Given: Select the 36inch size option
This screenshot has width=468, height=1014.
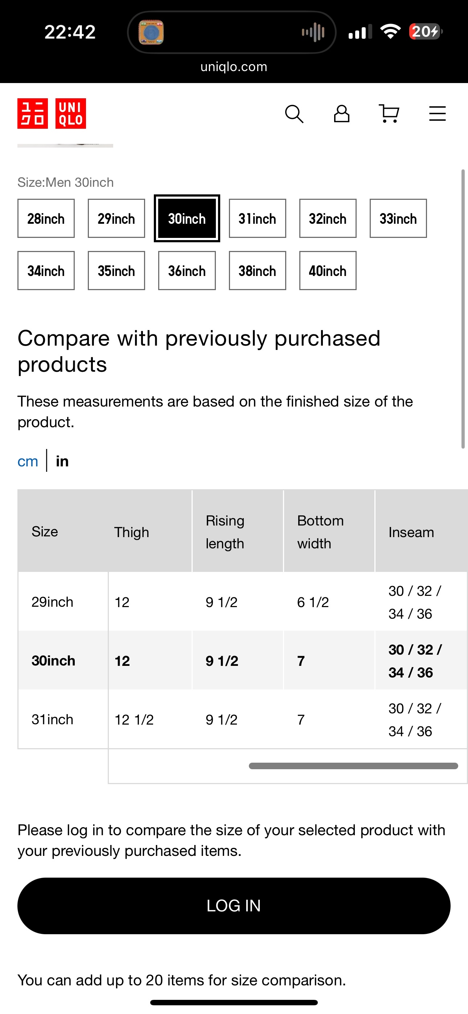Looking at the screenshot, I should click(187, 271).
